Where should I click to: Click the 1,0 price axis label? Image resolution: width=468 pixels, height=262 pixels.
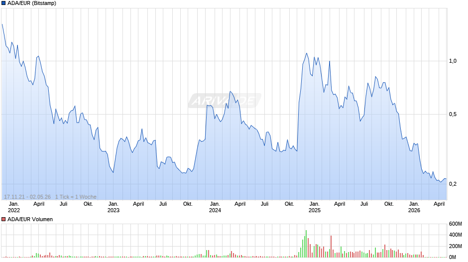coord(453,61)
